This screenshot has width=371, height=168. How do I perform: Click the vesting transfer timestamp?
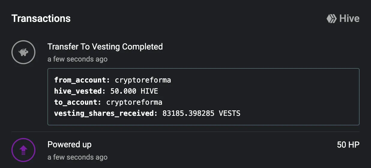tap(77, 59)
